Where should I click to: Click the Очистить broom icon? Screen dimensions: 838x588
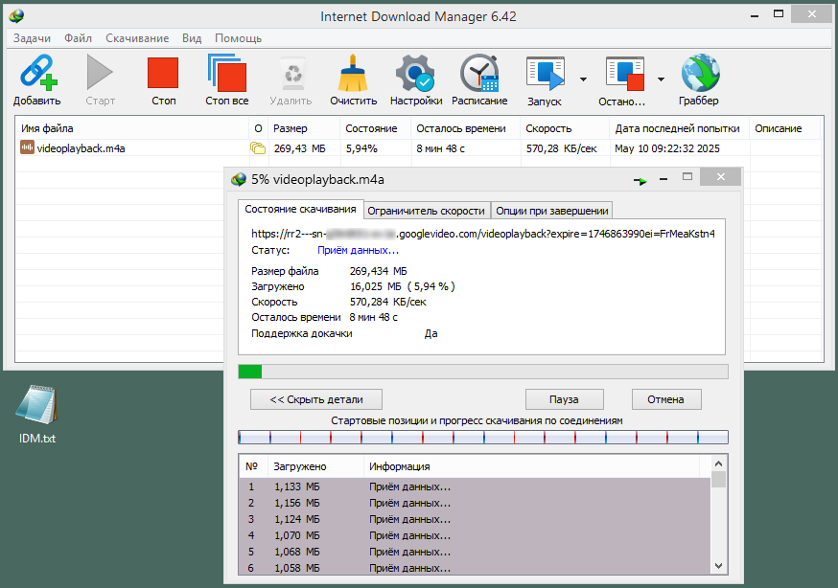353,74
